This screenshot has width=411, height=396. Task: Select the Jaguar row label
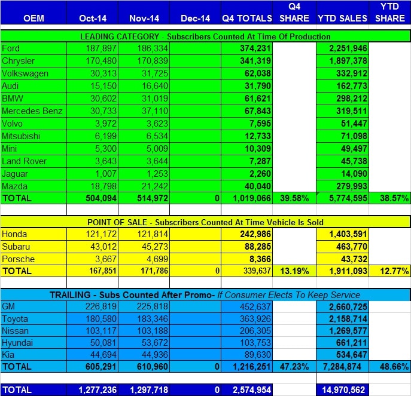coord(34,174)
